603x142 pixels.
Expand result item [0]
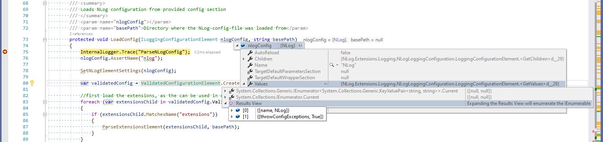(232, 110)
